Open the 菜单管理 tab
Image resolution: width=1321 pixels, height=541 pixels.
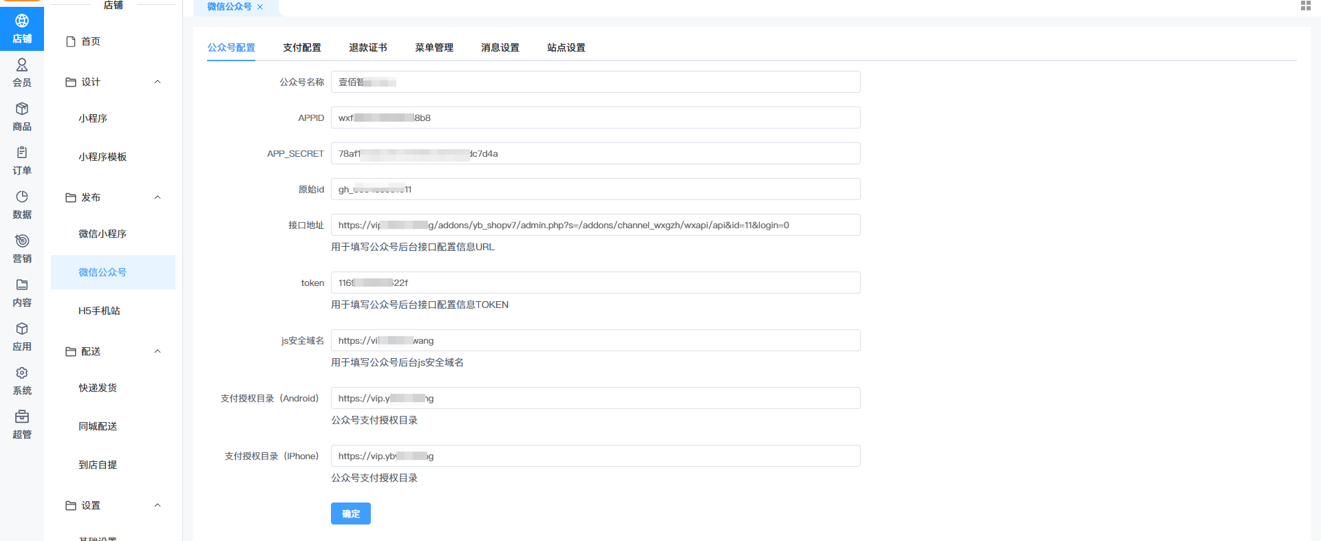(434, 47)
